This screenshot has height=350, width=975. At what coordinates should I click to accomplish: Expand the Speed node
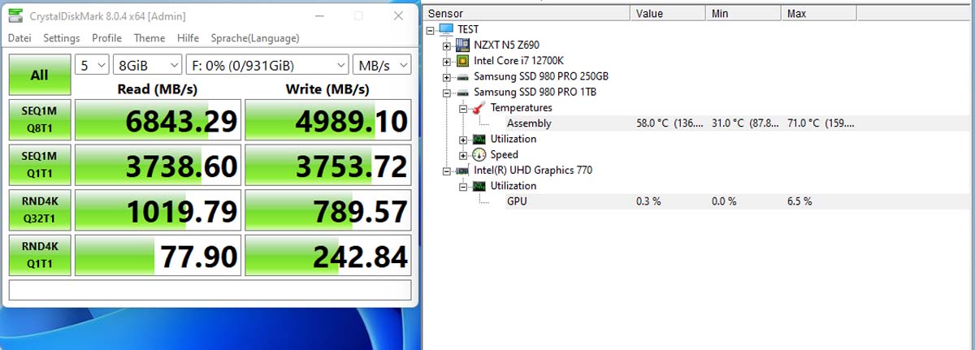[463, 154]
